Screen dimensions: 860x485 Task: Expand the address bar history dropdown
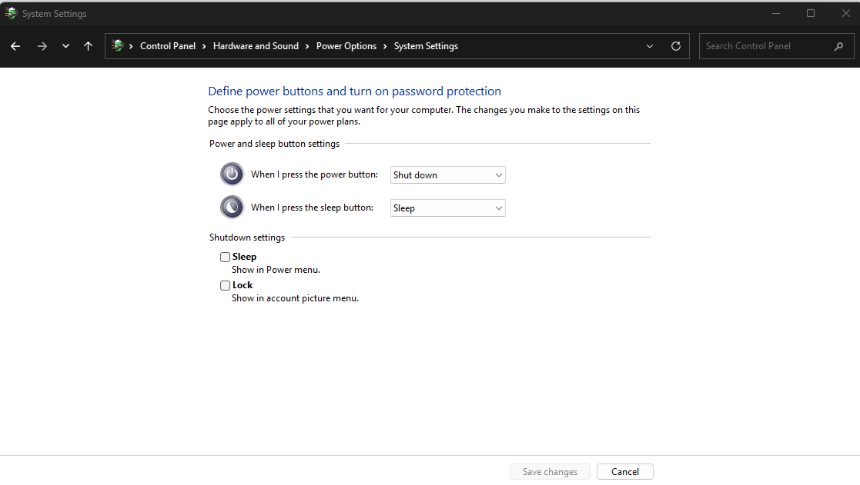650,46
